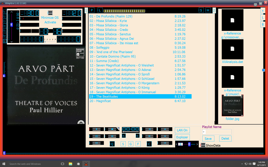268x167 pixels.
Task: Select preset 4 on left strip
Action: tap(5, 26)
